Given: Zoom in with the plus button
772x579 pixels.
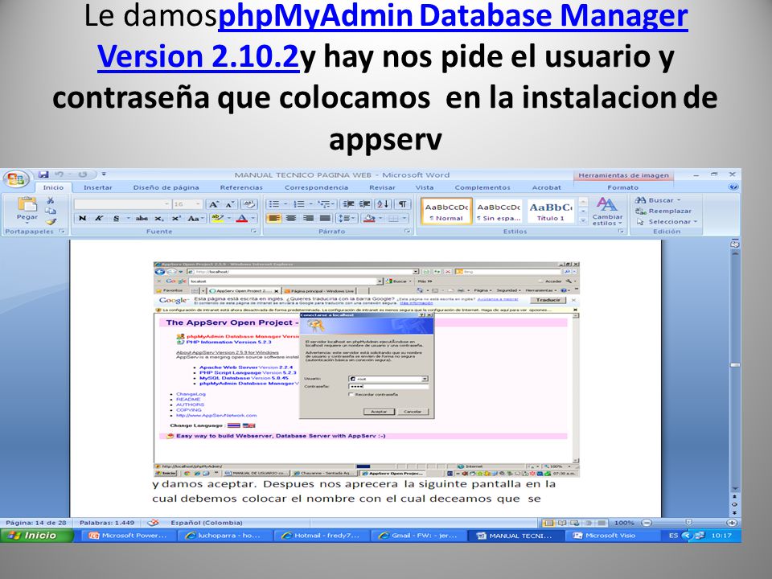Looking at the screenshot, I should tap(731, 523).
